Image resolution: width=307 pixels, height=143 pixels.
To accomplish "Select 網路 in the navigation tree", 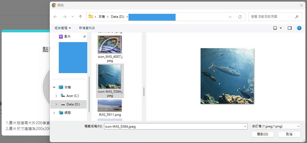I will coord(68,113).
